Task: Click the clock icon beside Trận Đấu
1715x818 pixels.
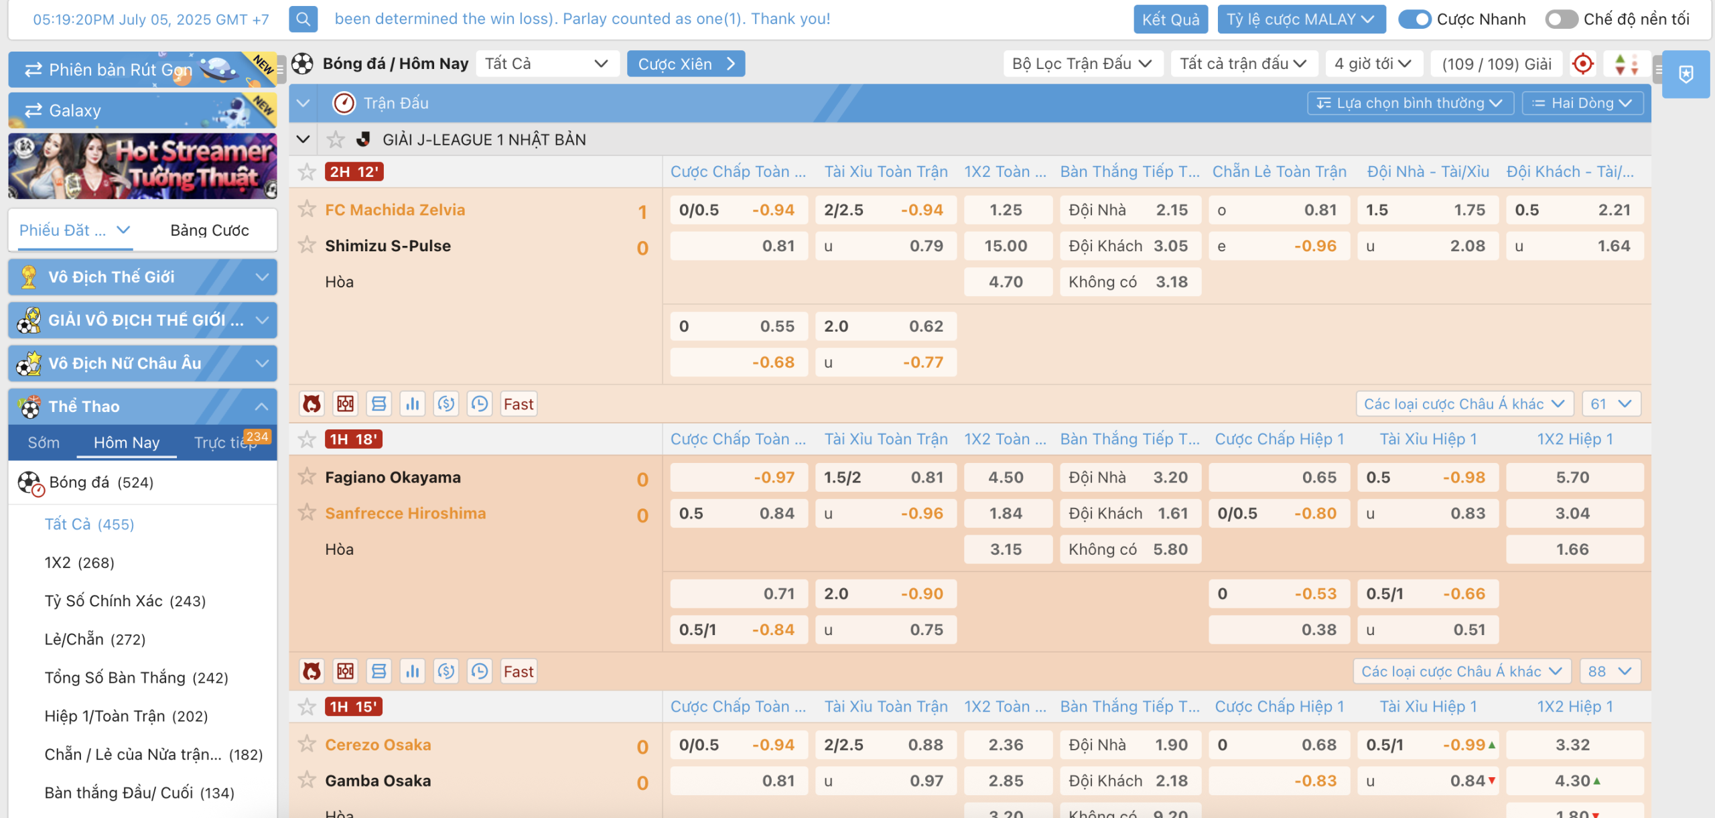Action: 344,103
